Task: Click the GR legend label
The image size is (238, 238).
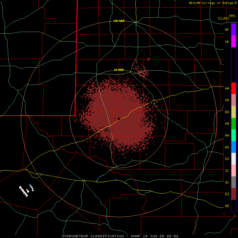Action: 227,100
